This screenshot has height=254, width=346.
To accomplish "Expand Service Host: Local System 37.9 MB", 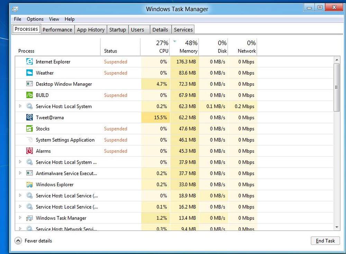I will 20,162.
